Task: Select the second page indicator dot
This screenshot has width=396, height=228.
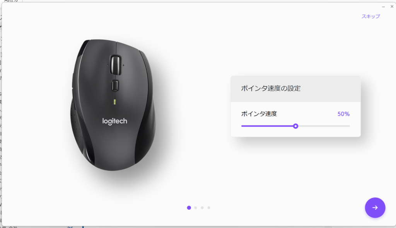Action: click(195, 208)
